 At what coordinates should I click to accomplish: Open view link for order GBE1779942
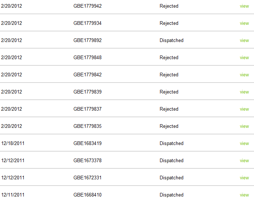pos(244,6)
